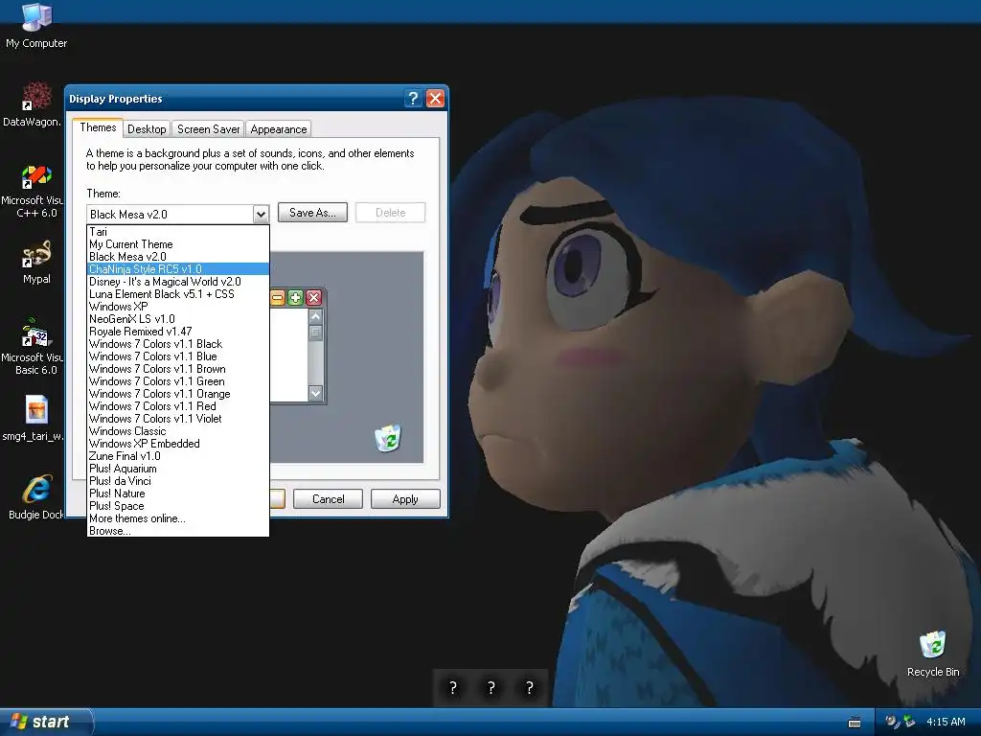The width and height of the screenshot is (981, 736).
Task: Select Windows 7 Colors v1.1 Orange
Action: click(x=177, y=394)
